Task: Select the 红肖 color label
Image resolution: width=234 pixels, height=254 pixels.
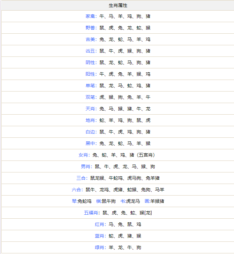Action: coord(99,224)
